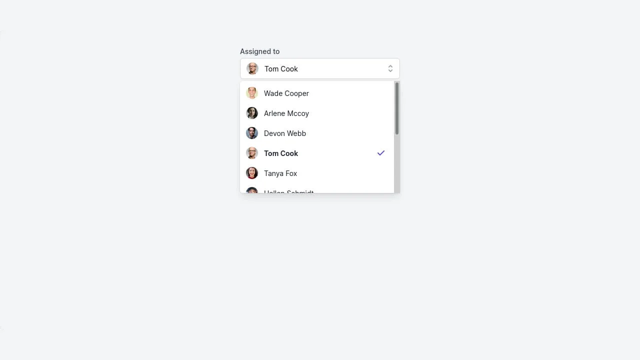Click the checkmark beside Tom Cook

(x=380, y=153)
